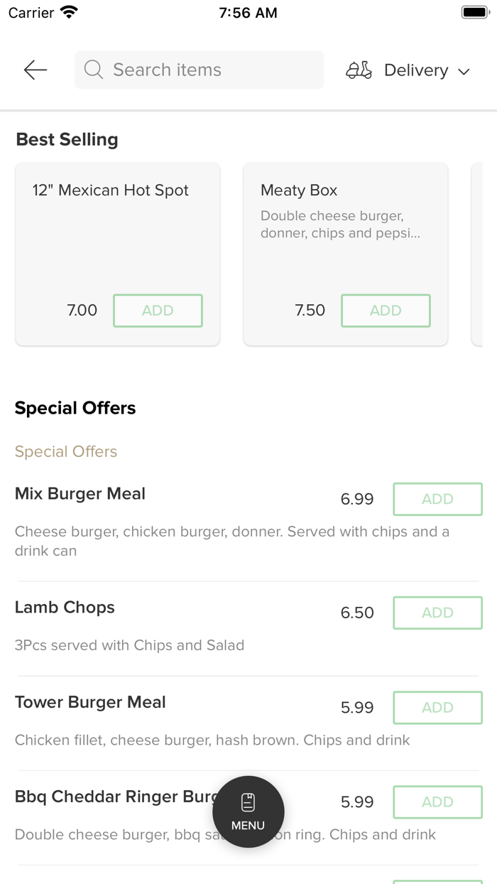Add Tower Burger Meal to order

[x=437, y=707]
